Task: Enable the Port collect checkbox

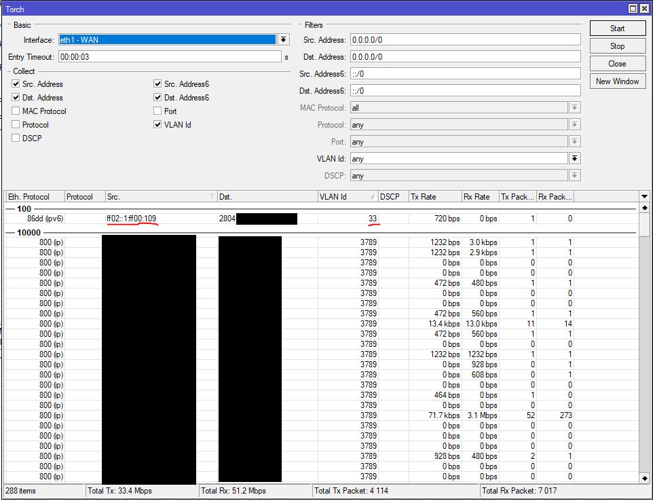Action: point(157,111)
